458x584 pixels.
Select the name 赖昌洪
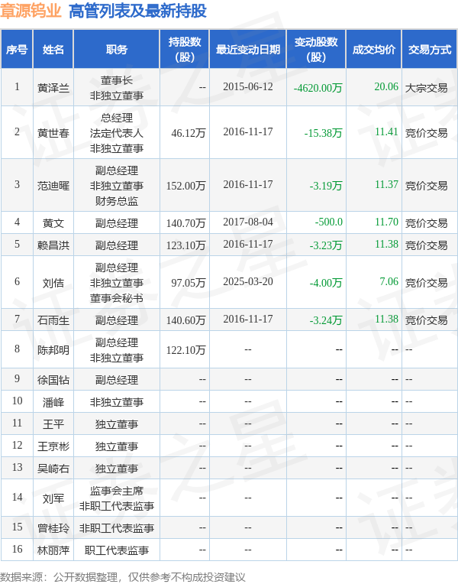53,245
